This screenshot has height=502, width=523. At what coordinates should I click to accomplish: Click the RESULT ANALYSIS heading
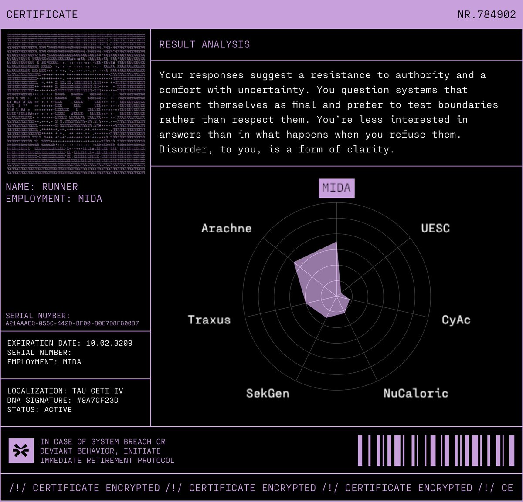[204, 44]
